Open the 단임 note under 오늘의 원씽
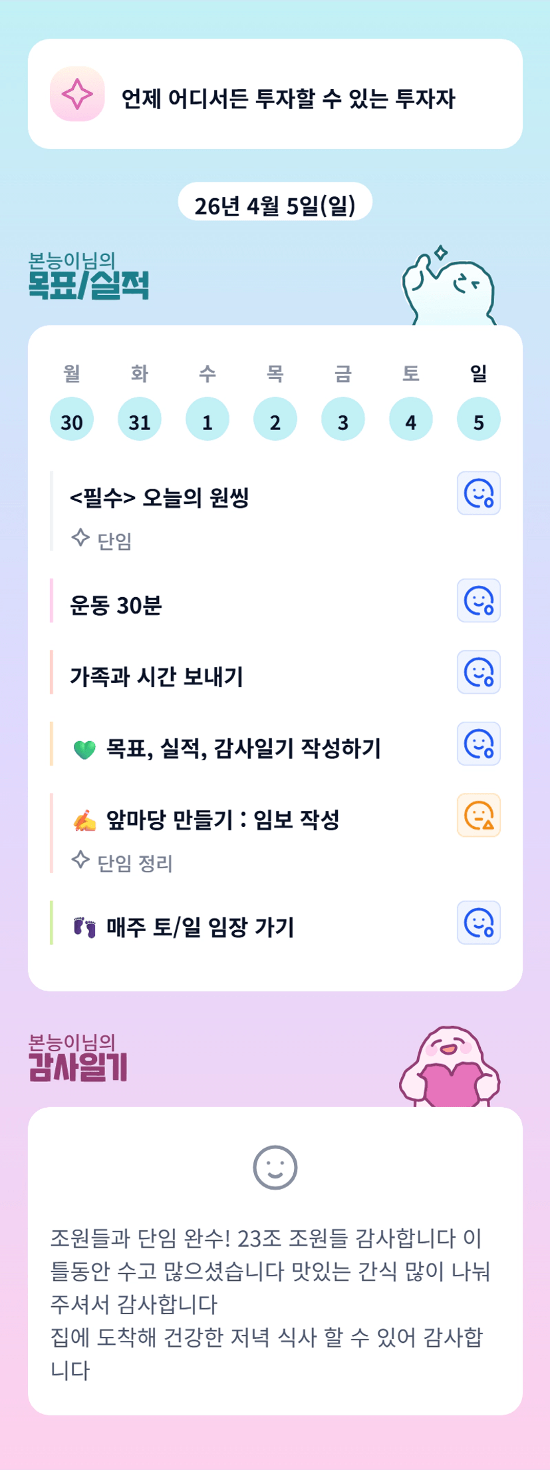Image resolution: width=550 pixels, height=1470 pixels. pos(114,541)
